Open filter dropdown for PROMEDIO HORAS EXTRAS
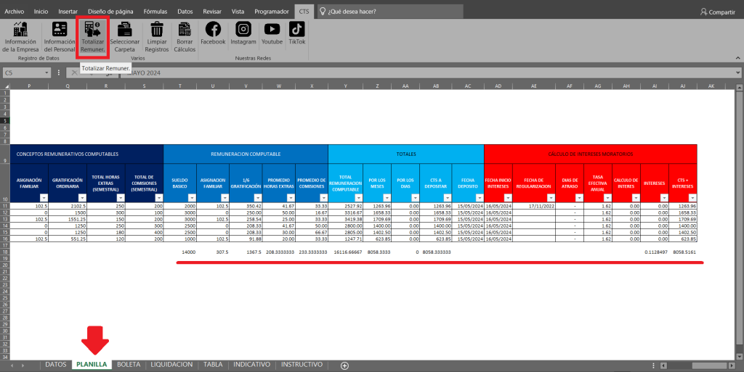 (291, 198)
